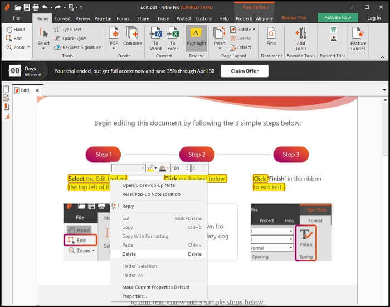
Task: Click the green Activate Now button
Action: (x=337, y=18)
